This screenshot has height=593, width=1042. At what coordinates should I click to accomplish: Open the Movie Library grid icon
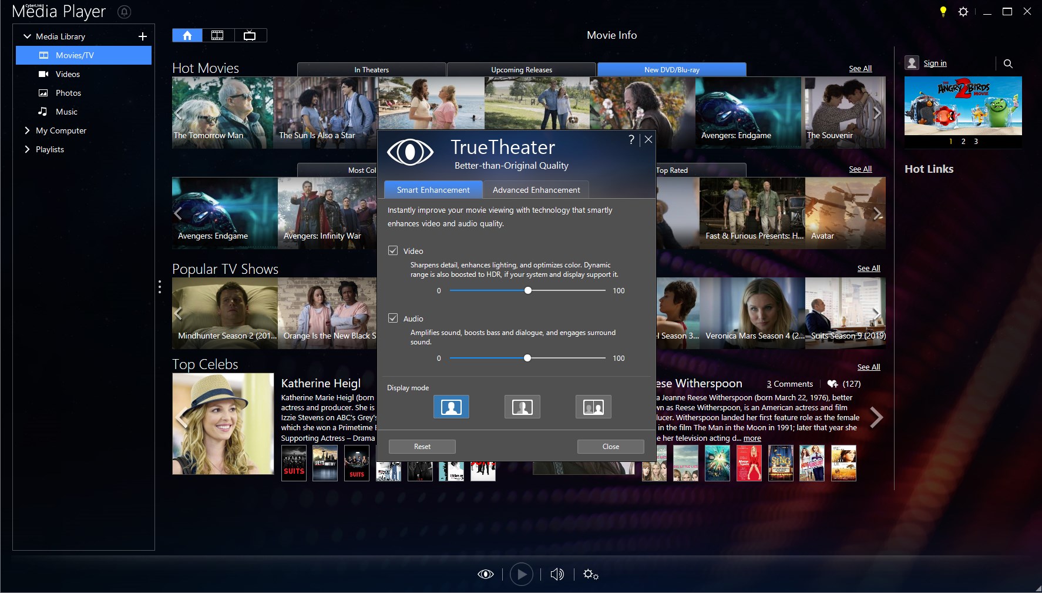pyautogui.click(x=218, y=35)
